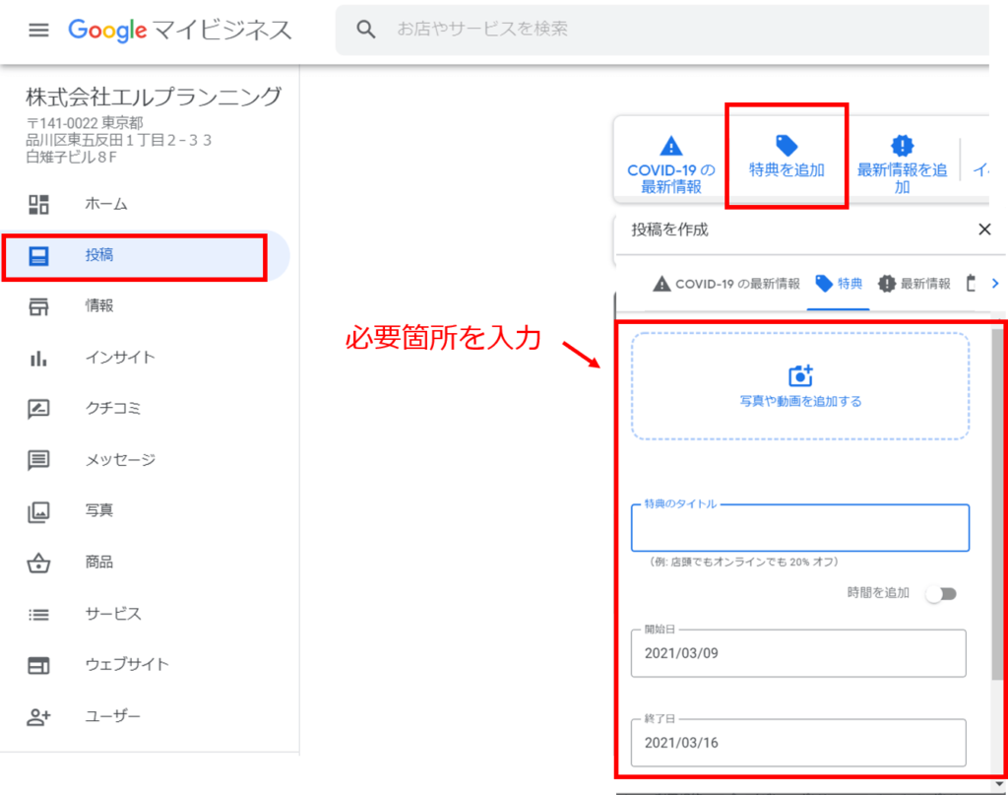This screenshot has width=1008, height=795.
Task: Click the 〒141-0022 東京都 address line
Action: click(85, 122)
